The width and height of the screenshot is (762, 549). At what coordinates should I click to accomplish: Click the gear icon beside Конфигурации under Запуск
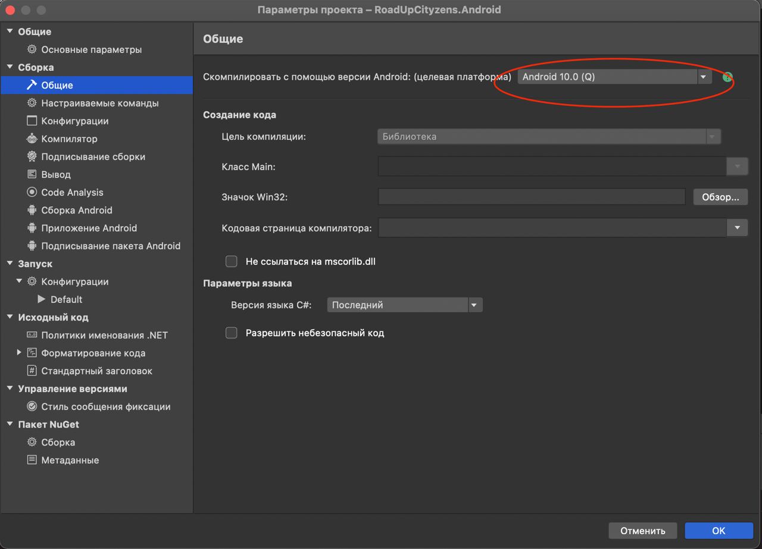tap(32, 281)
